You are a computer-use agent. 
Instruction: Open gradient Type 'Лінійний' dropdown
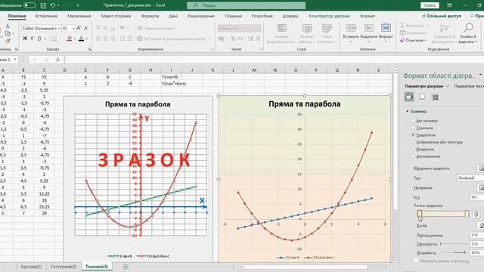470,178
